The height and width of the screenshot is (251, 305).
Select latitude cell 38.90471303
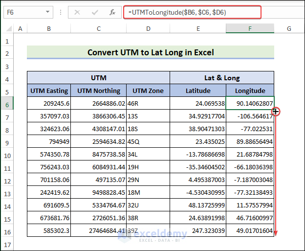[x=198, y=129]
